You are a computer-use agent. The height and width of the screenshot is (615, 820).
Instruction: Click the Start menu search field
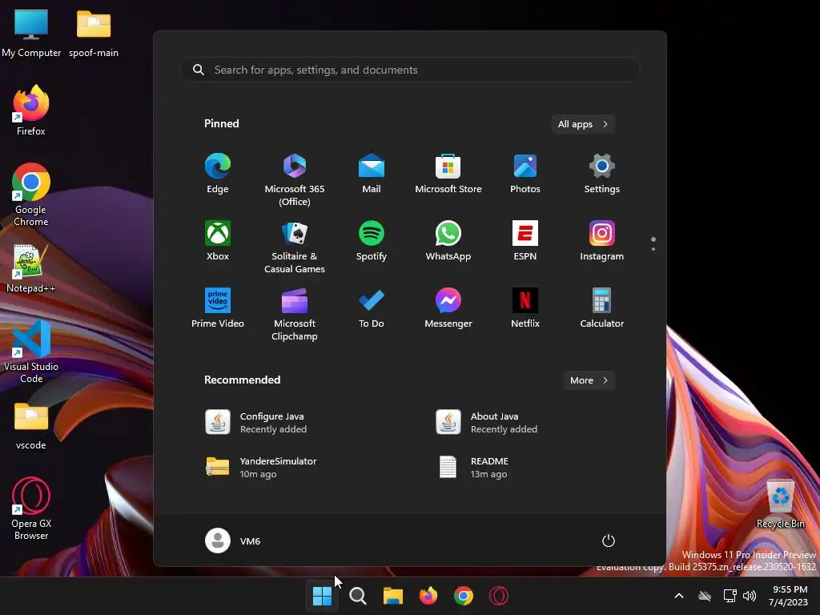tap(410, 70)
